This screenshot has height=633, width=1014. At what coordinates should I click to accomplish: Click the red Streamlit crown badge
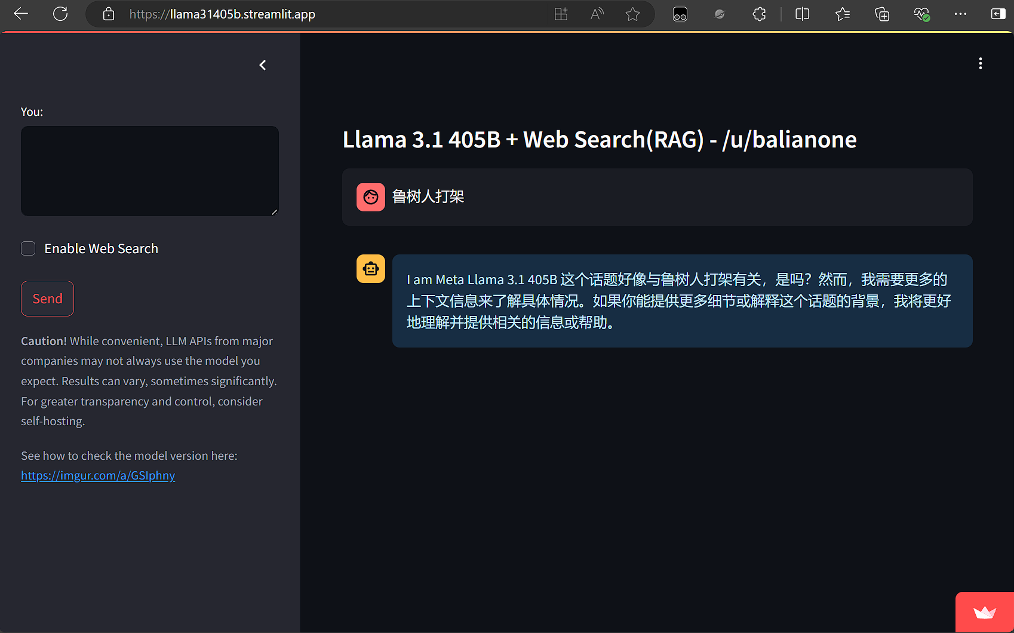(x=985, y=613)
